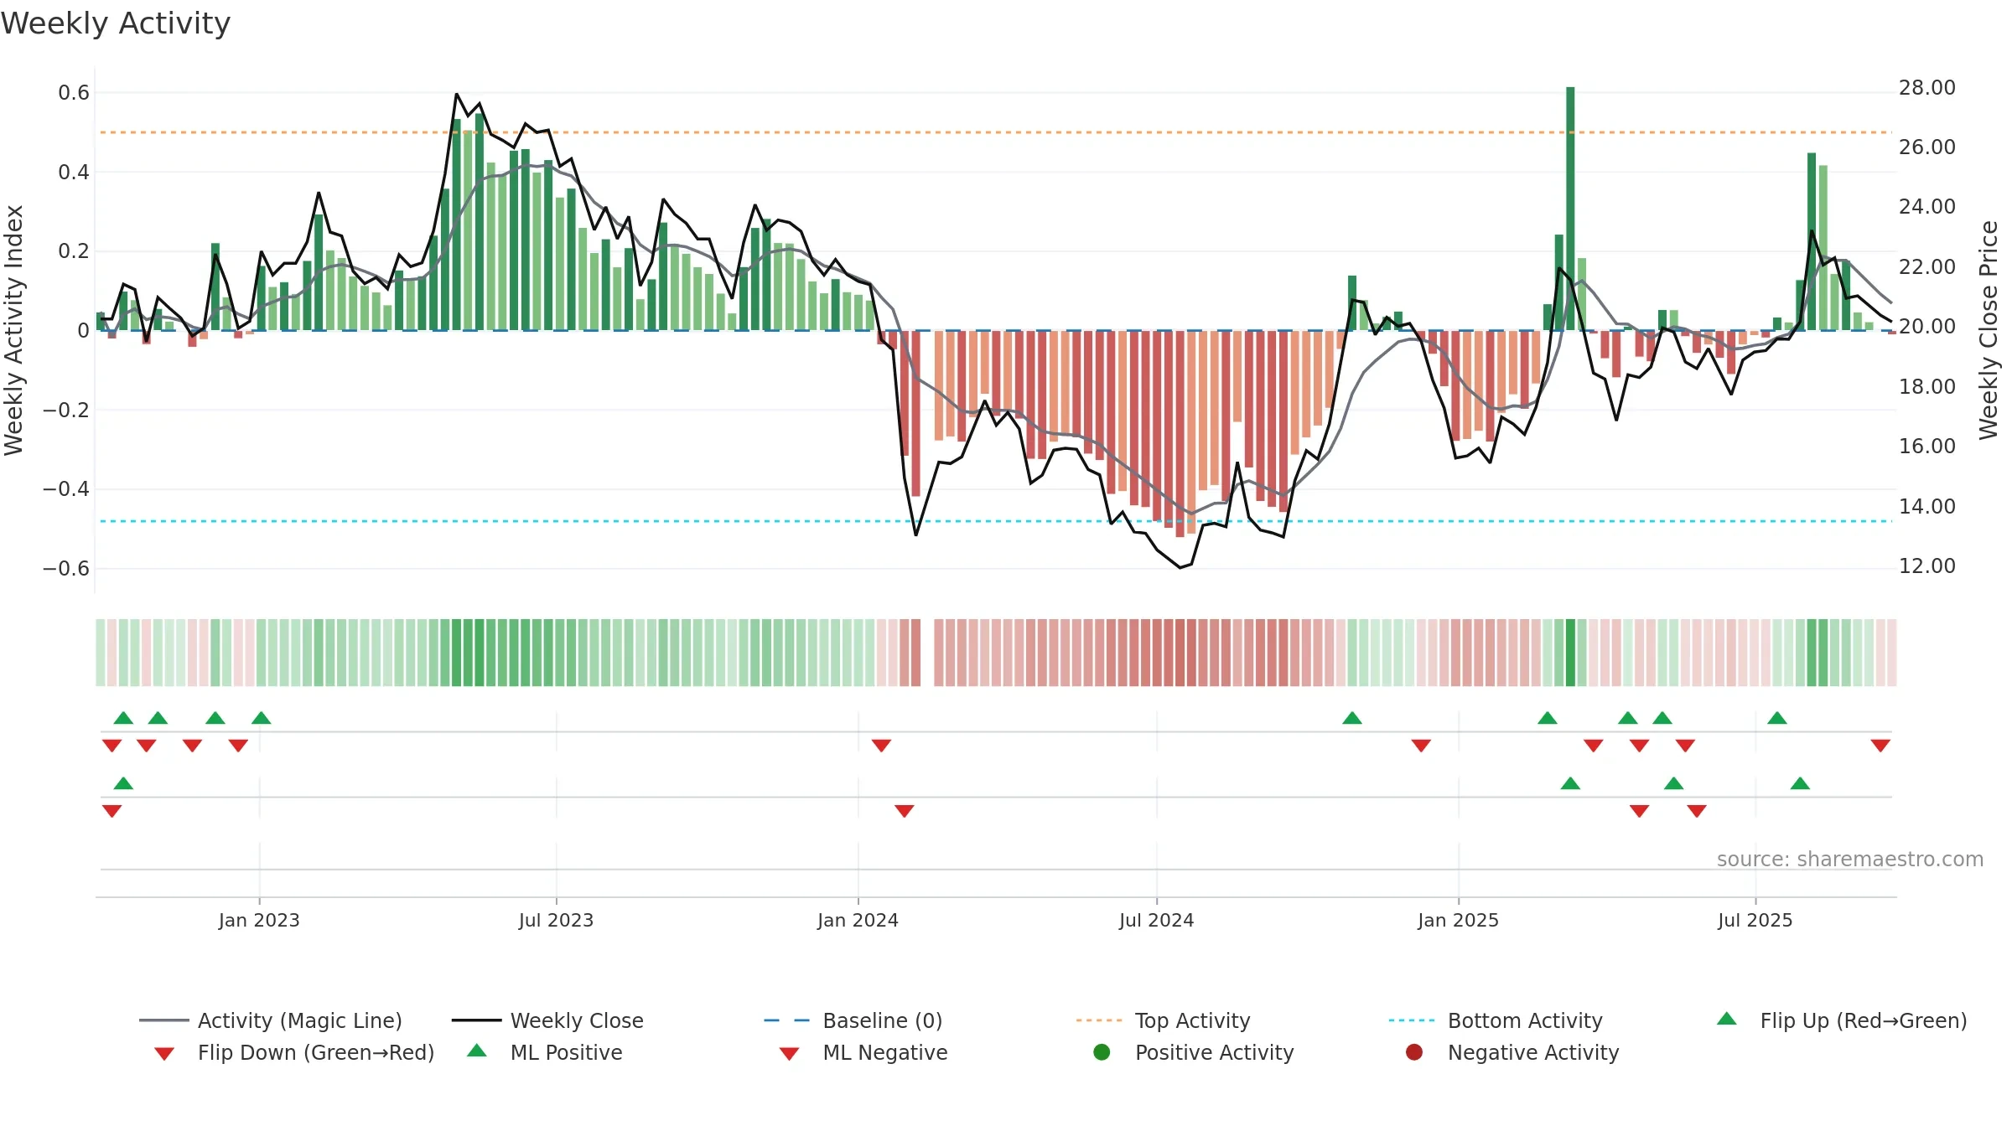Click the −0.6 activity index tick
2012x1131 pixels.
coord(66,569)
